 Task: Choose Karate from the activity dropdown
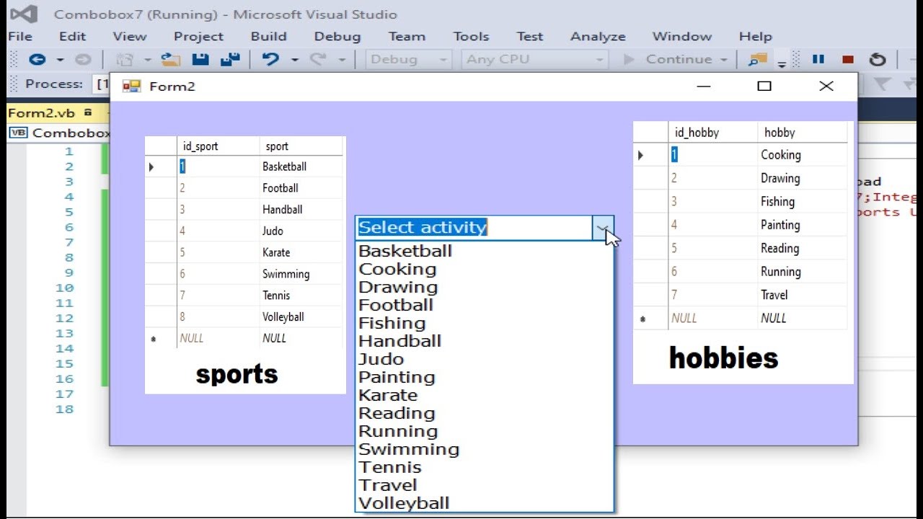485,395
